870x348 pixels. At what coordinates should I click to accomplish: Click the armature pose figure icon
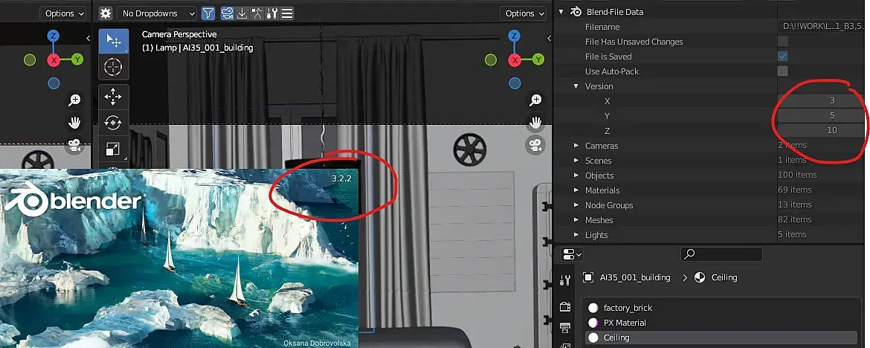click(257, 13)
